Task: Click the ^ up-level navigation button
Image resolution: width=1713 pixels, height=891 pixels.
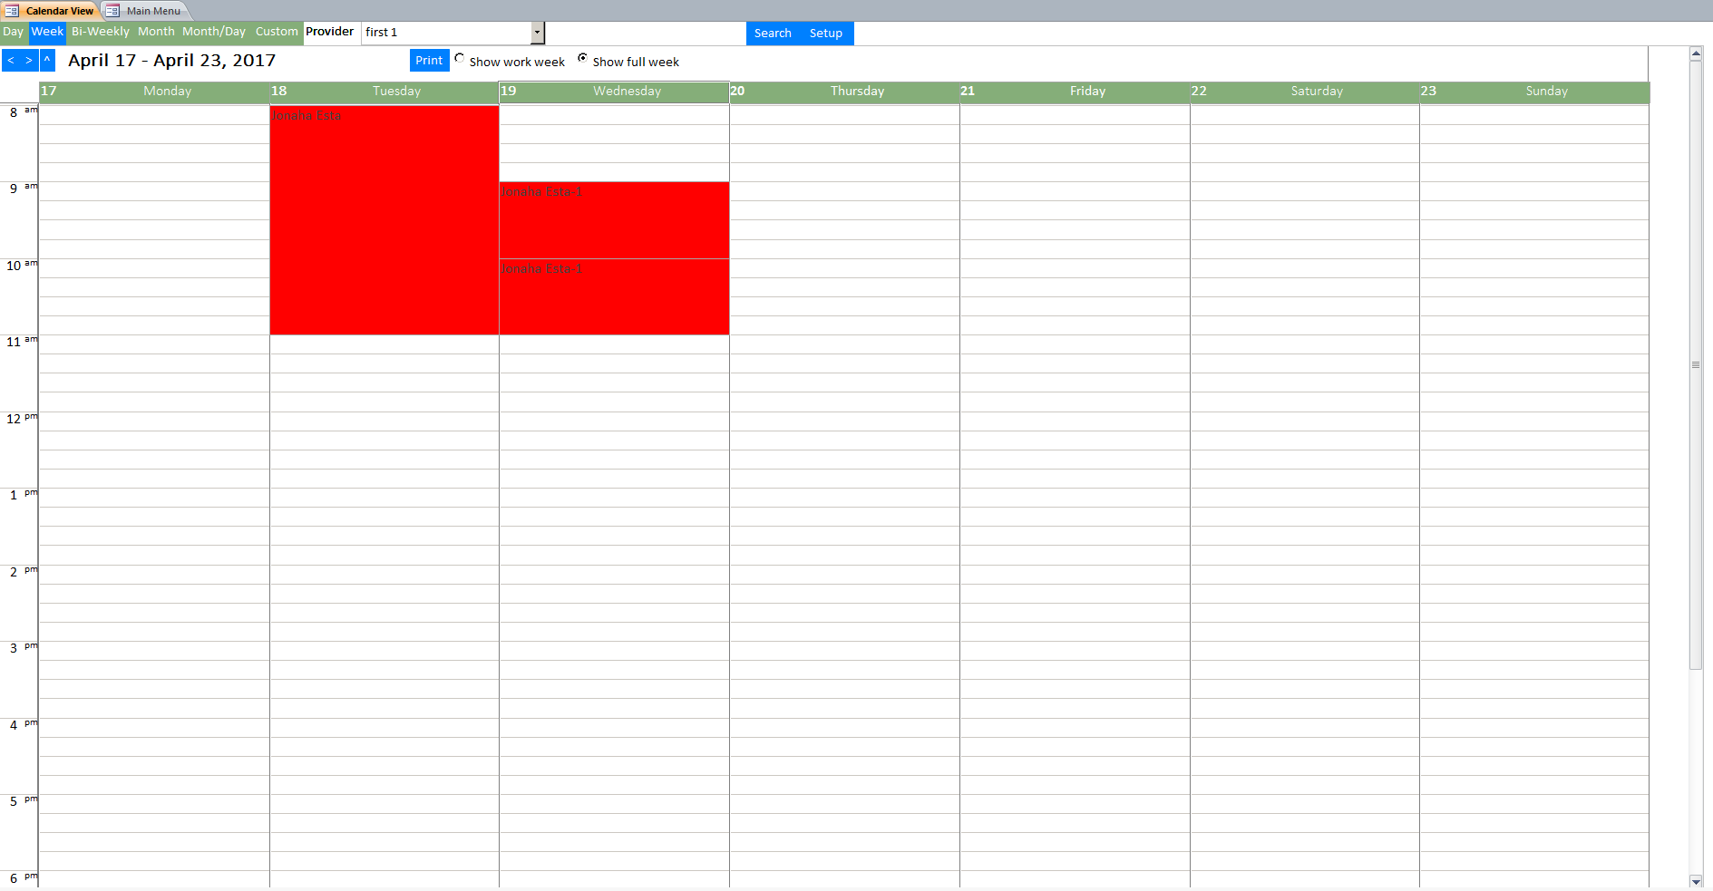Action: [x=47, y=61]
